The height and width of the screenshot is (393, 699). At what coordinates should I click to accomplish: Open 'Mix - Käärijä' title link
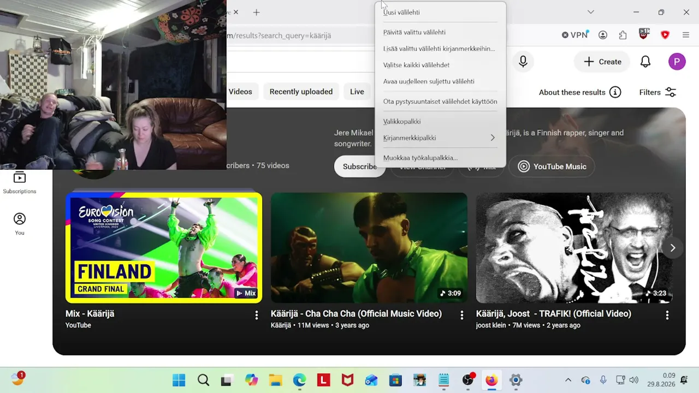(90, 314)
